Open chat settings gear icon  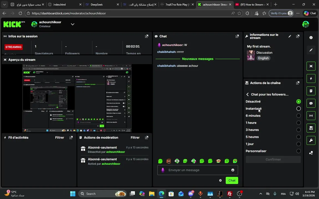[x=220, y=180]
